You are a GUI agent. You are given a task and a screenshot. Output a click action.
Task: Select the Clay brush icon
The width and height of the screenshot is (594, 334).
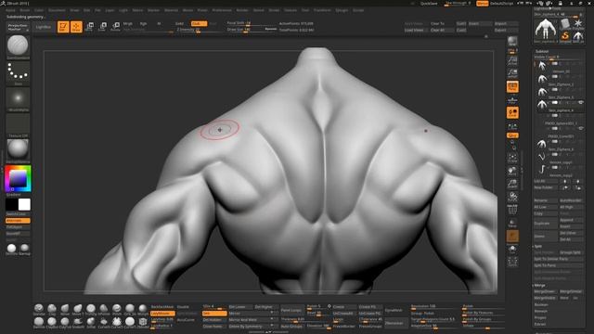tap(52, 309)
